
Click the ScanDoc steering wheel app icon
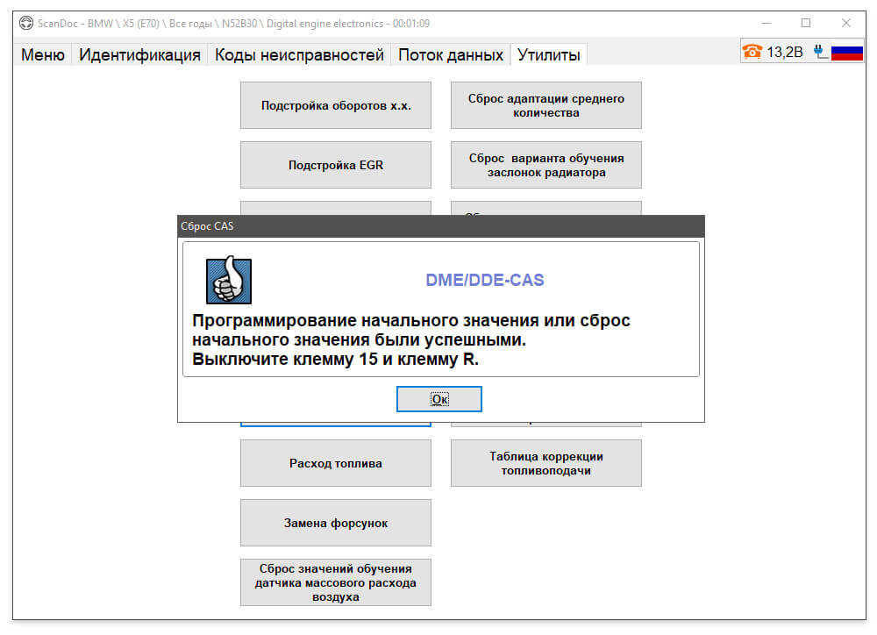coord(25,24)
